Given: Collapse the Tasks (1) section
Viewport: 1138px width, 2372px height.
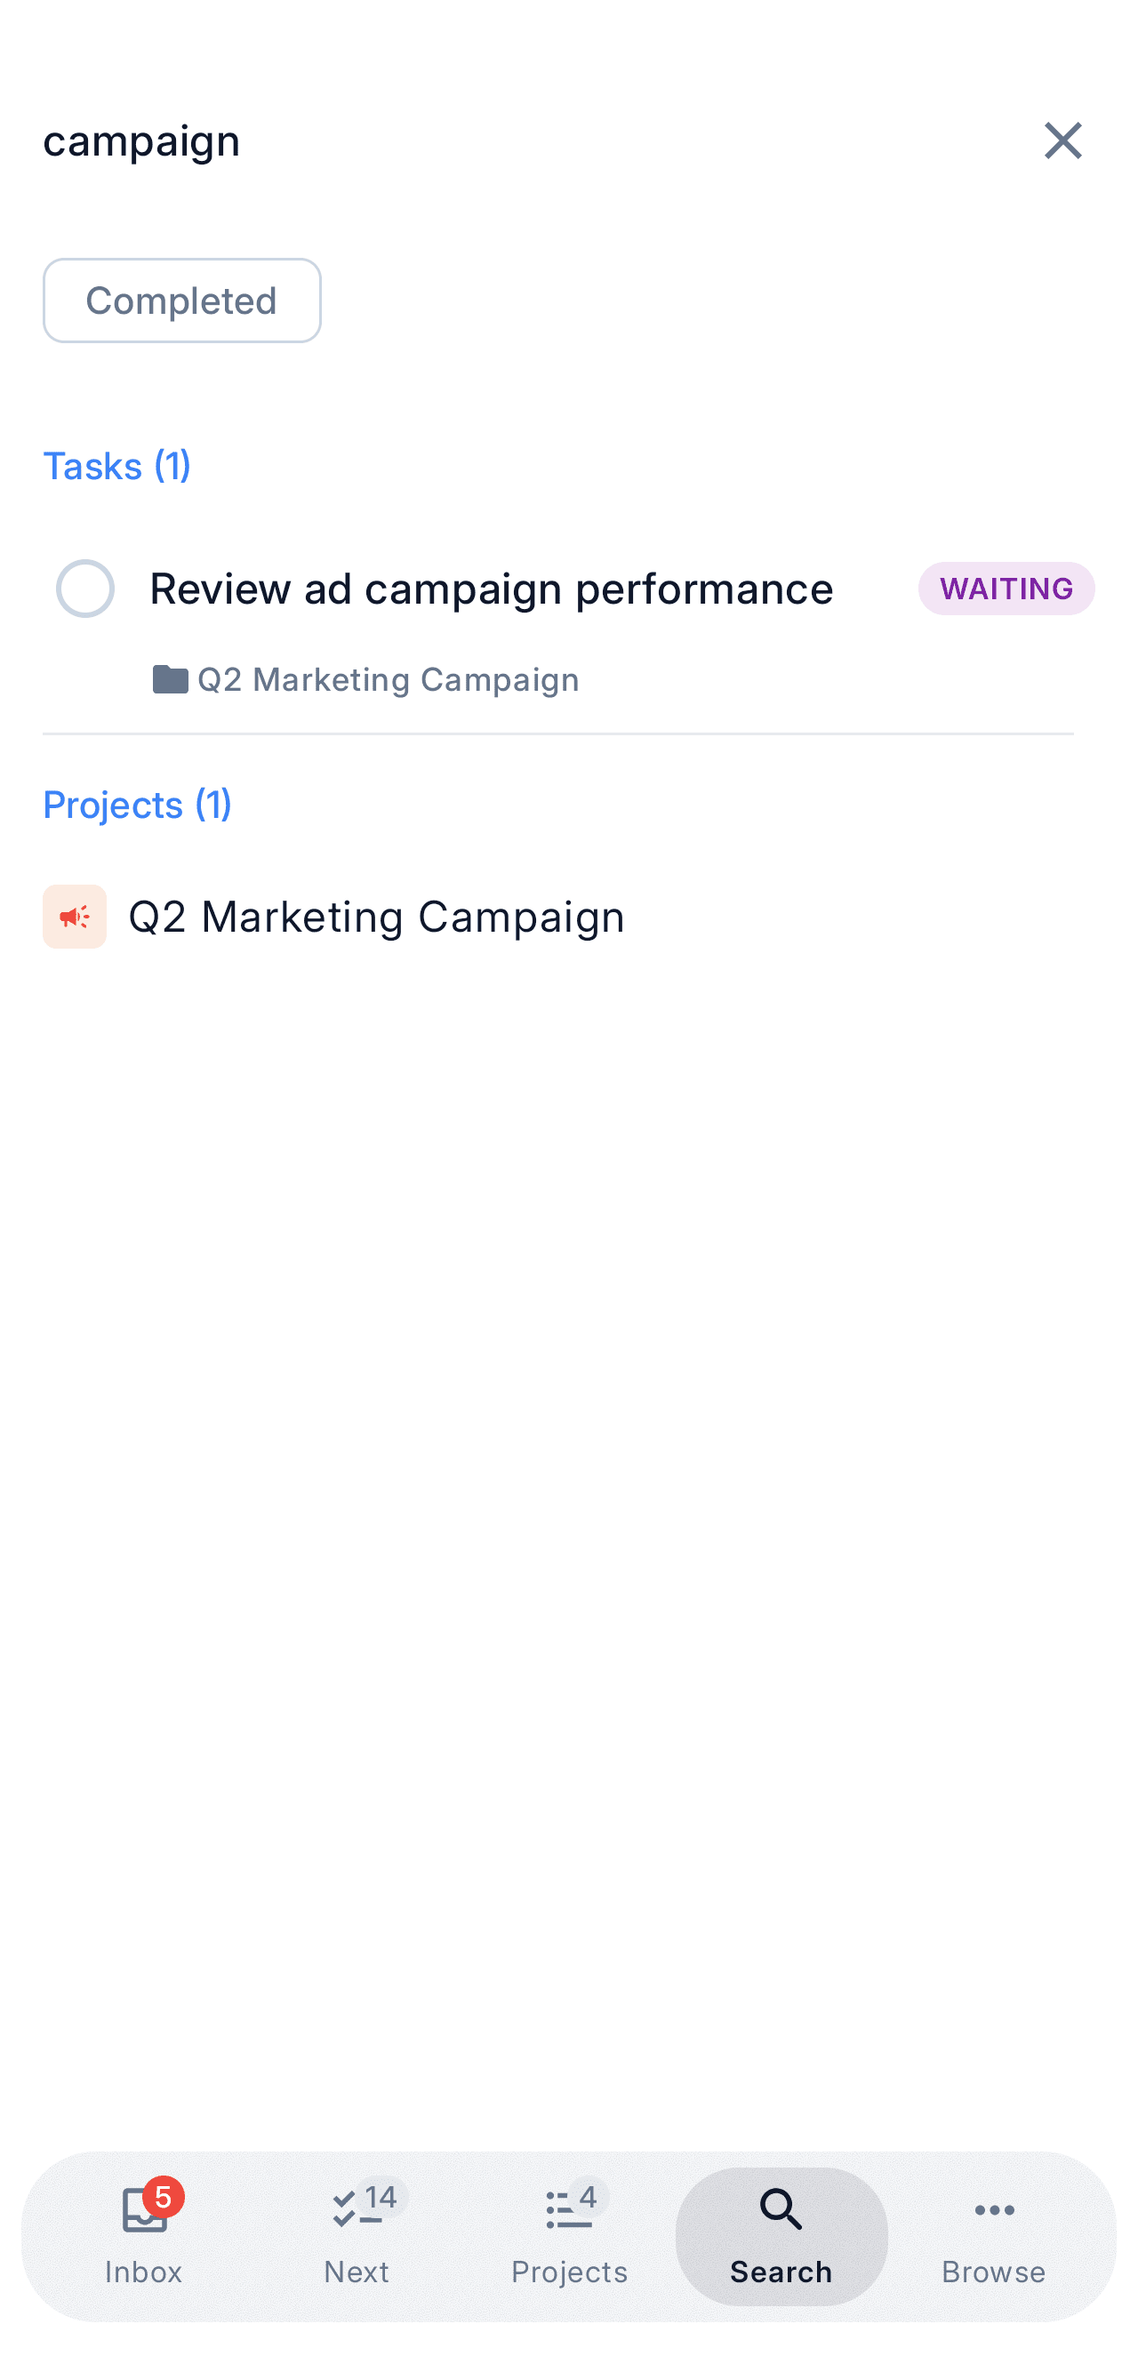Looking at the screenshot, I should [118, 466].
